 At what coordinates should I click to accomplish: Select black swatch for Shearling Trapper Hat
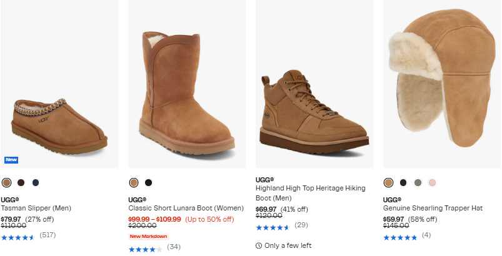[403, 182]
